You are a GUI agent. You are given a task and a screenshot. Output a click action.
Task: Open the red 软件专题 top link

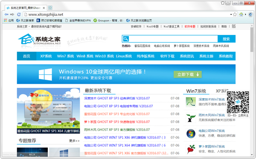point(190,26)
